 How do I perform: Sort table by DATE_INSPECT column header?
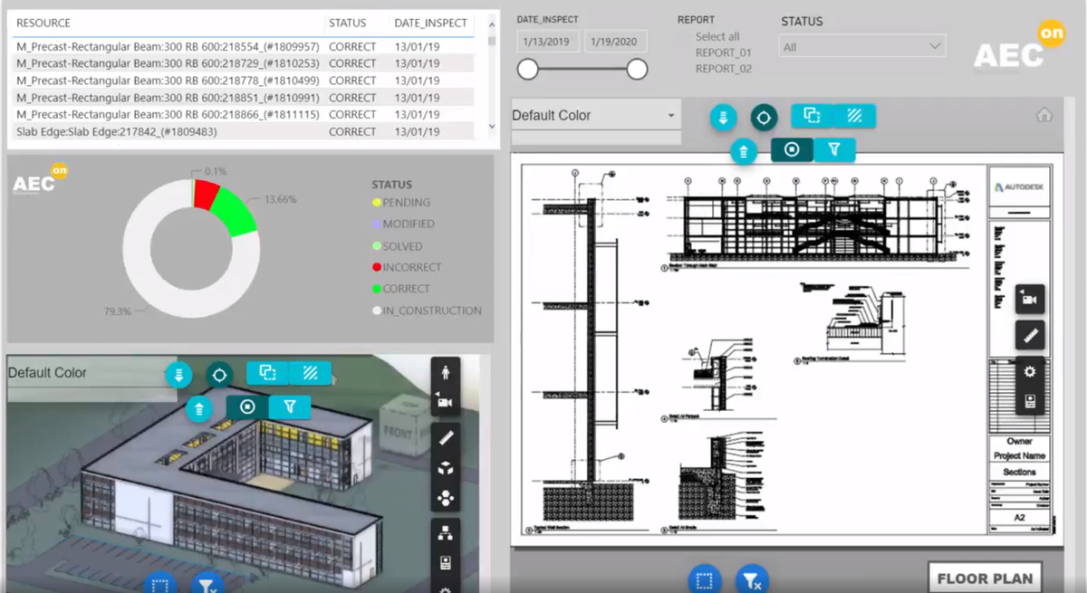(431, 23)
